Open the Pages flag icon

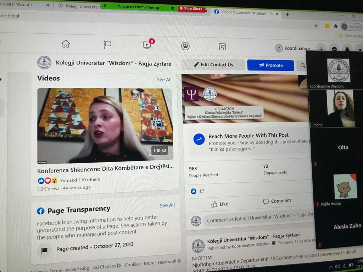[107, 44]
